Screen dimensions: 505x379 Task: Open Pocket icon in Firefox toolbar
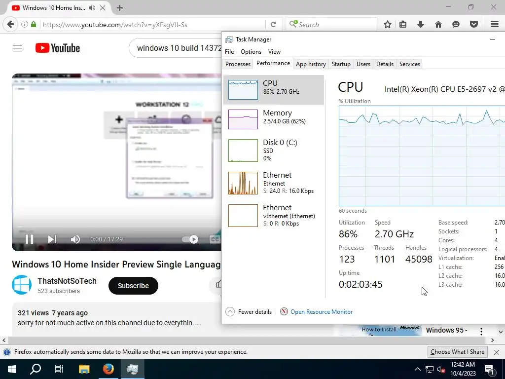pyautogui.click(x=474, y=24)
